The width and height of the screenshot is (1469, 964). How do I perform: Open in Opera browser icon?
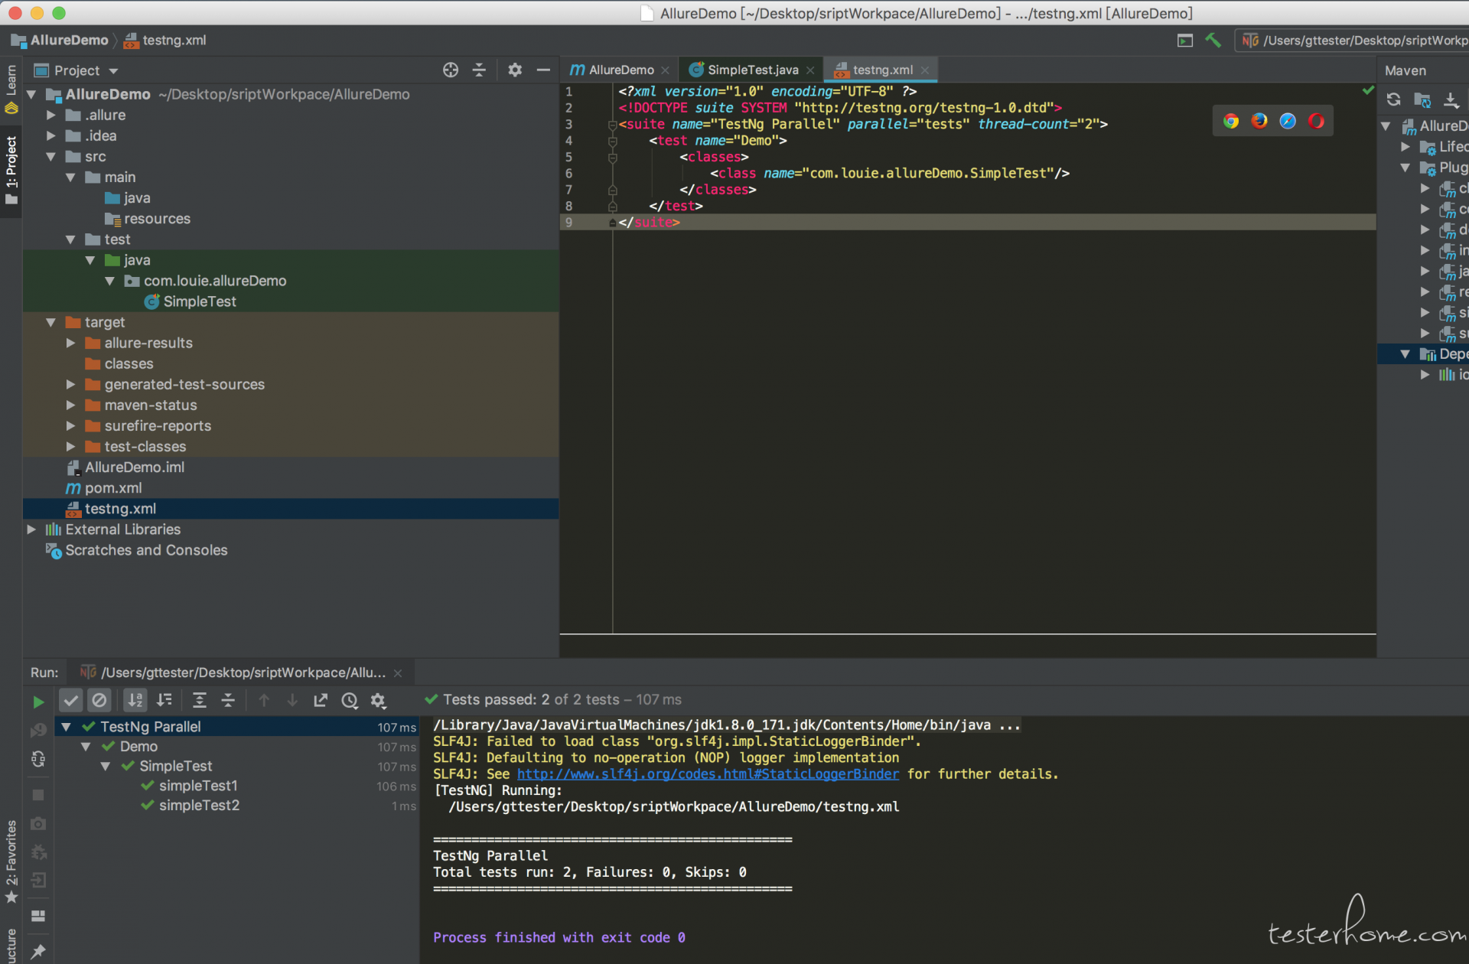pos(1316,121)
